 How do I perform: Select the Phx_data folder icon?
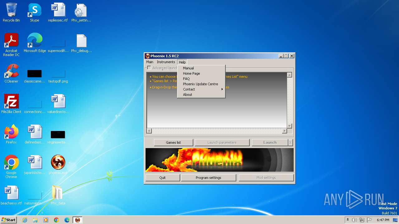(x=58, y=195)
